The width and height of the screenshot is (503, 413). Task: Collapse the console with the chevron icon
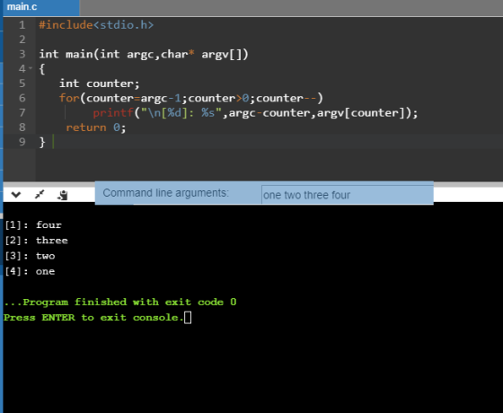click(x=16, y=194)
